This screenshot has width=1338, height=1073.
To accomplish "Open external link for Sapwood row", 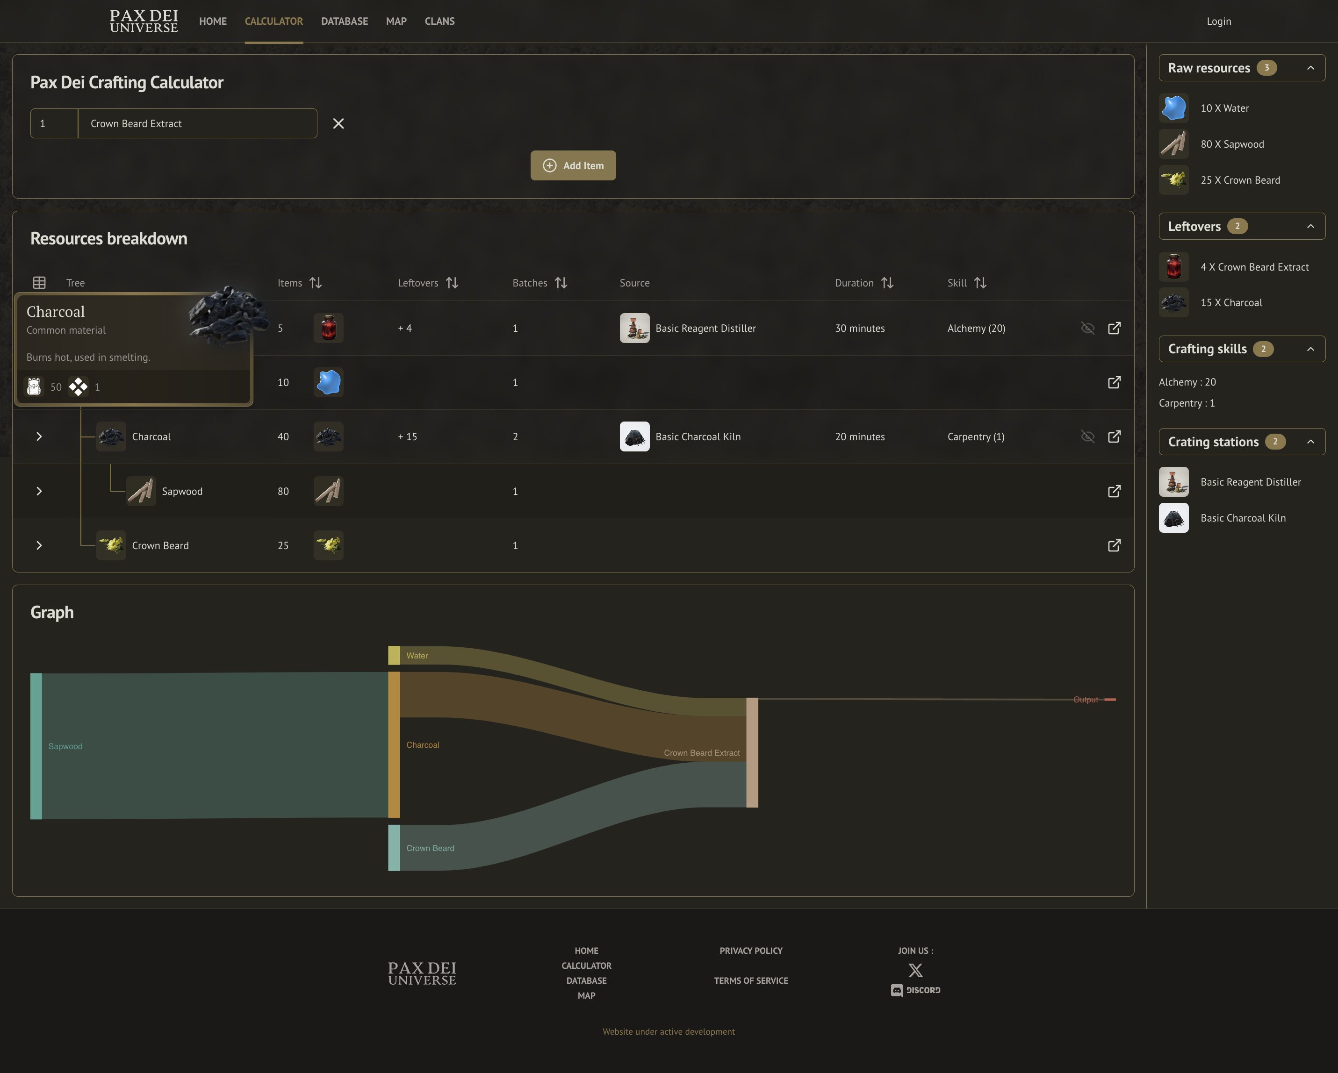I will (1114, 491).
